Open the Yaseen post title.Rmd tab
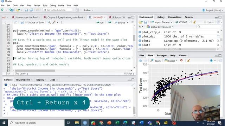 point(27,17)
